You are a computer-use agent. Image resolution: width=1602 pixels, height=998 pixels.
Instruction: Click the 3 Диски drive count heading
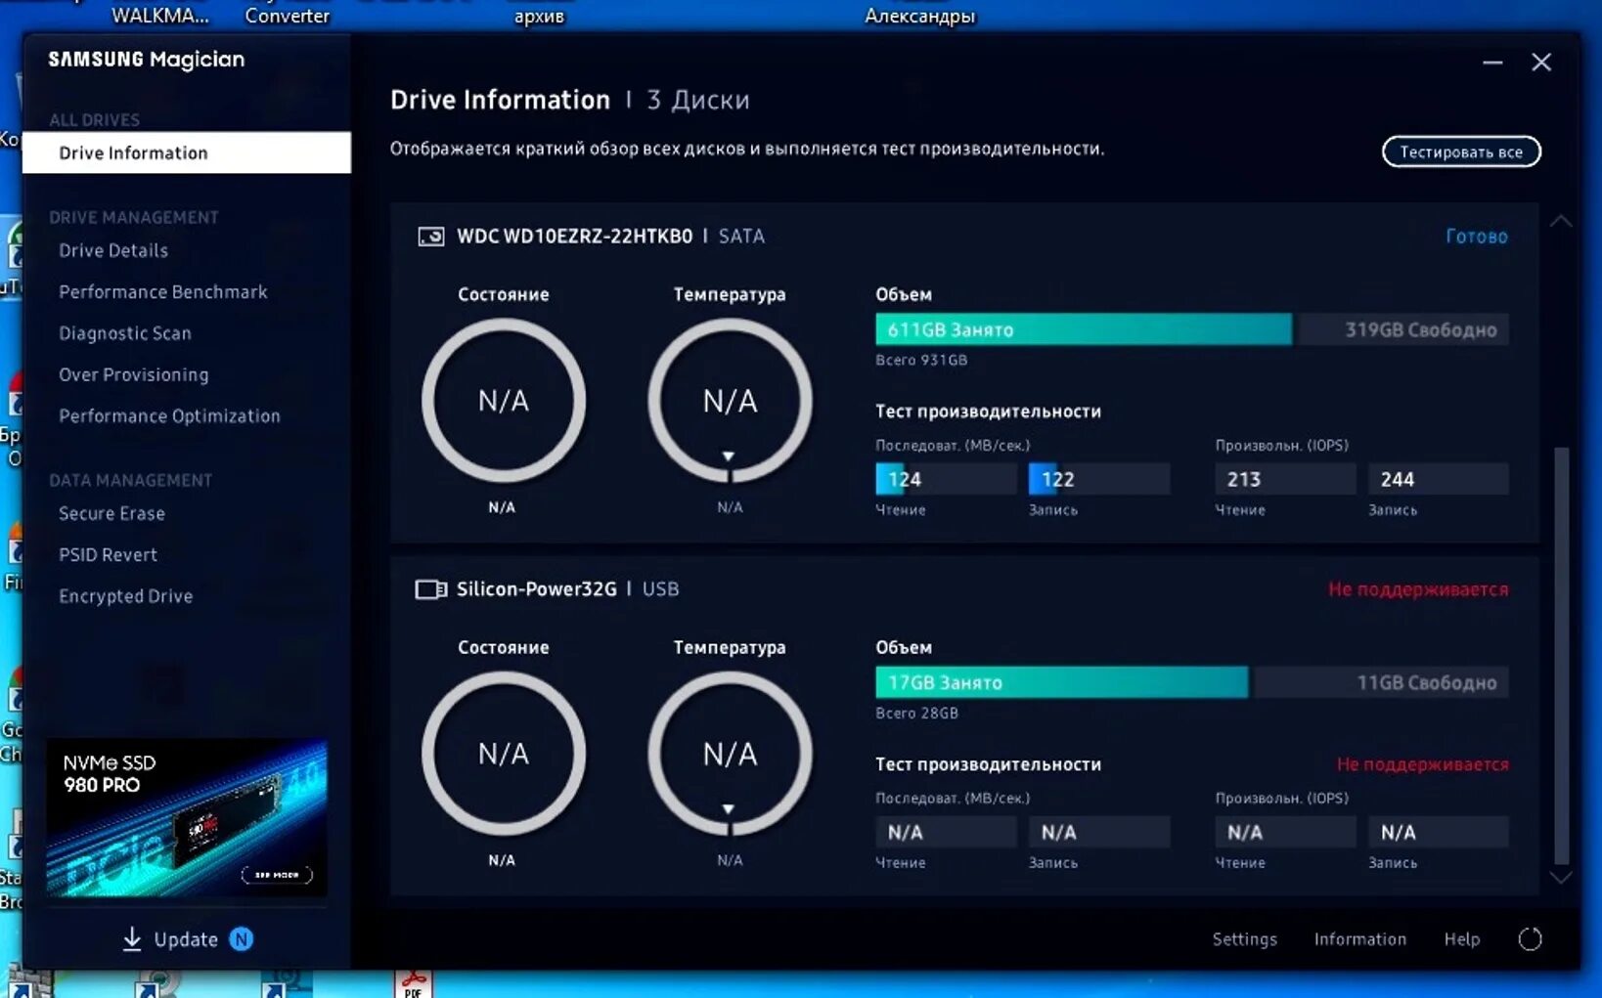tap(698, 100)
